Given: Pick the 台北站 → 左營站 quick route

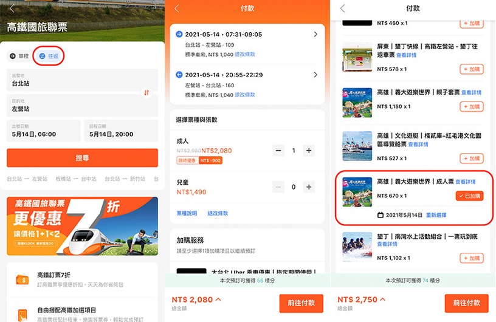Looking at the screenshot, I should 27,179.
